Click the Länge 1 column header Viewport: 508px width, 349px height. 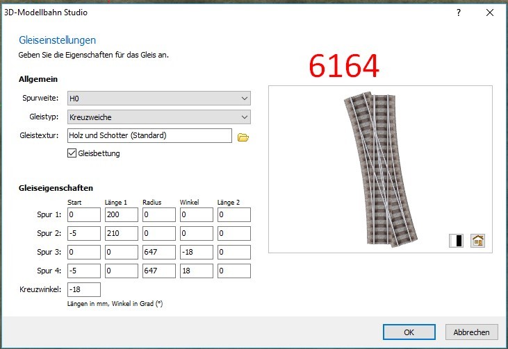(x=116, y=203)
